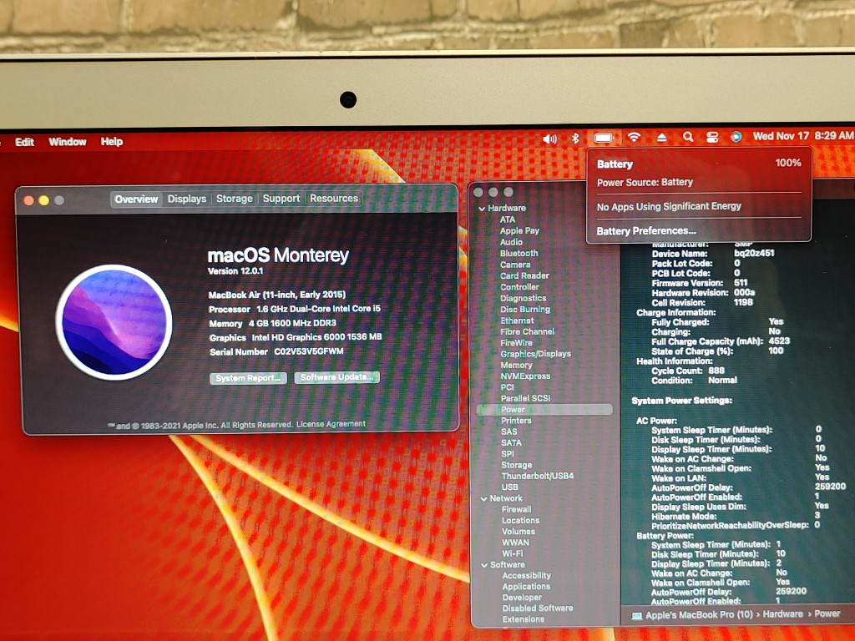This screenshot has height=641, width=855.
Task: Select Wi-Fi under Network in sidebar
Action: [512, 553]
